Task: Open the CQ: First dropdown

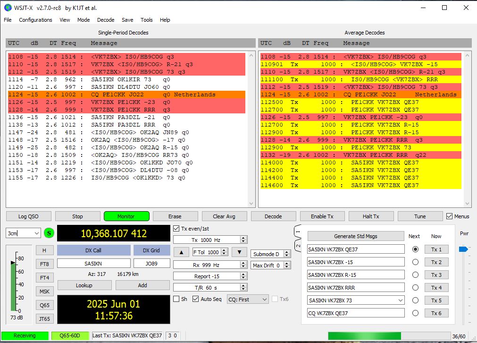Action: click(x=248, y=300)
